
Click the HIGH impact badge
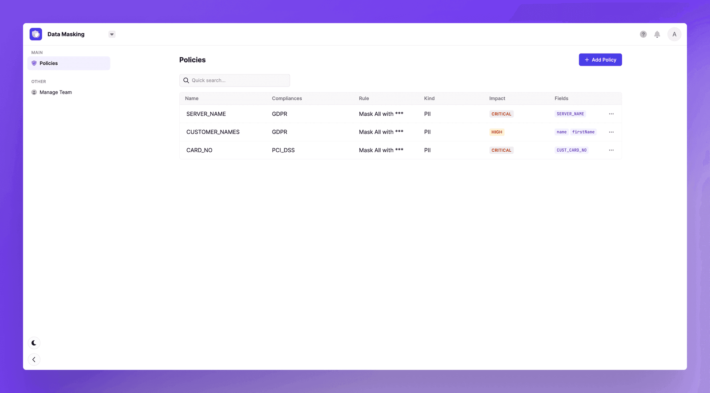coord(497,132)
